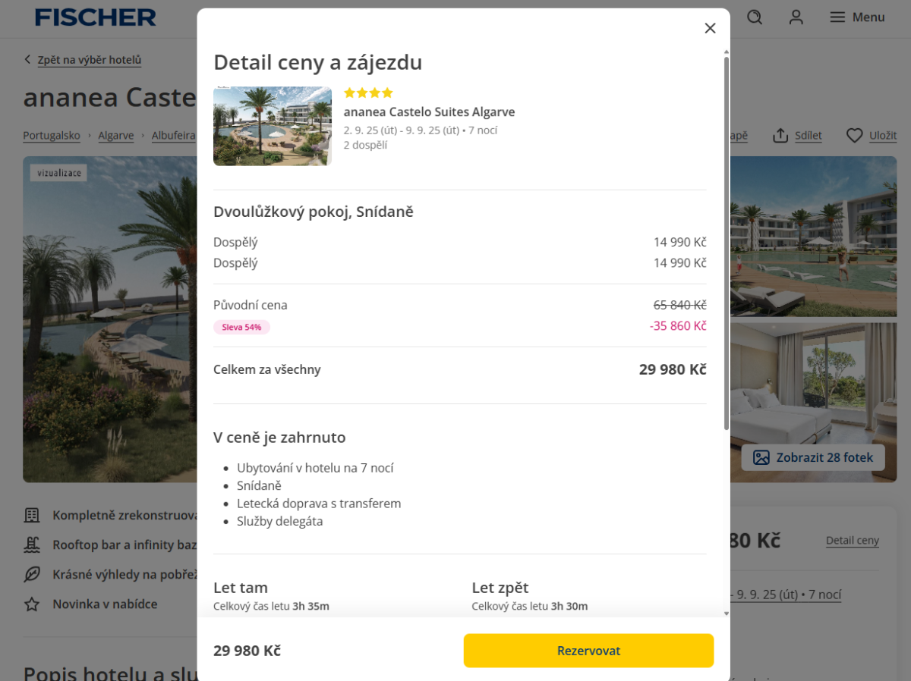Click the Zobrazit 28 fotek button
The image size is (911, 681).
click(x=813, y=457)
